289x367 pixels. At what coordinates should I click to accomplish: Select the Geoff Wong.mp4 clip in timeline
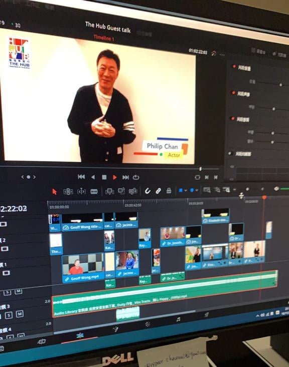83,268
